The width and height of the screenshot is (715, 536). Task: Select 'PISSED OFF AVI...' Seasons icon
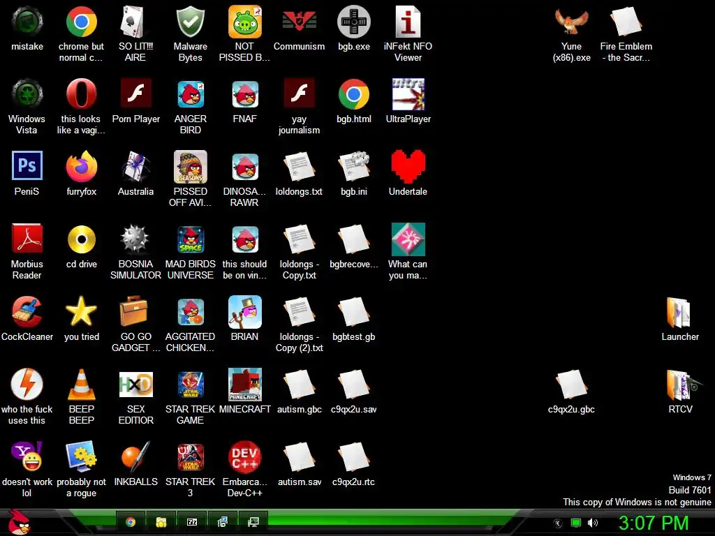point(190,167)
